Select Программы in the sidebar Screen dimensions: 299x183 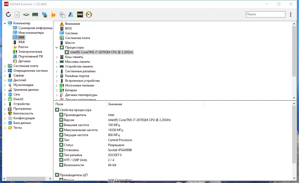(x=22, y=109)
